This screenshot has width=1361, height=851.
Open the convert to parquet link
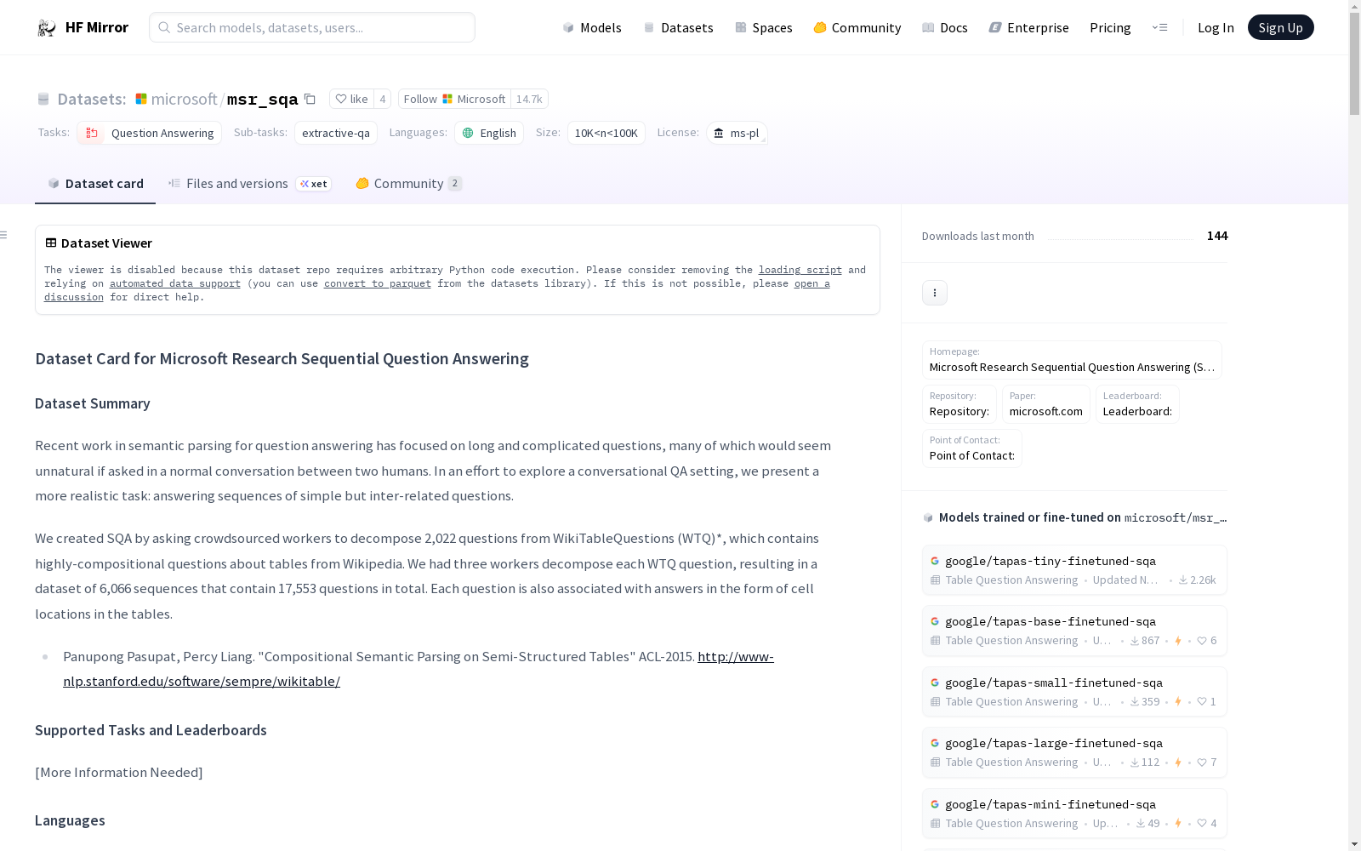(x=378, y=283)
